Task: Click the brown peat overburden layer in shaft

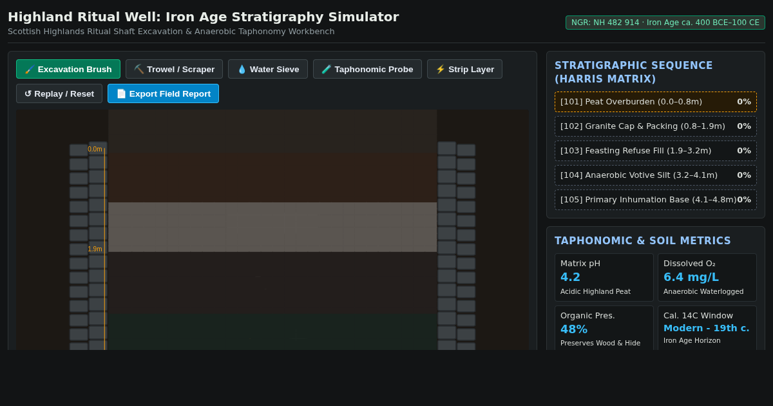Action: tap(272, 177)
